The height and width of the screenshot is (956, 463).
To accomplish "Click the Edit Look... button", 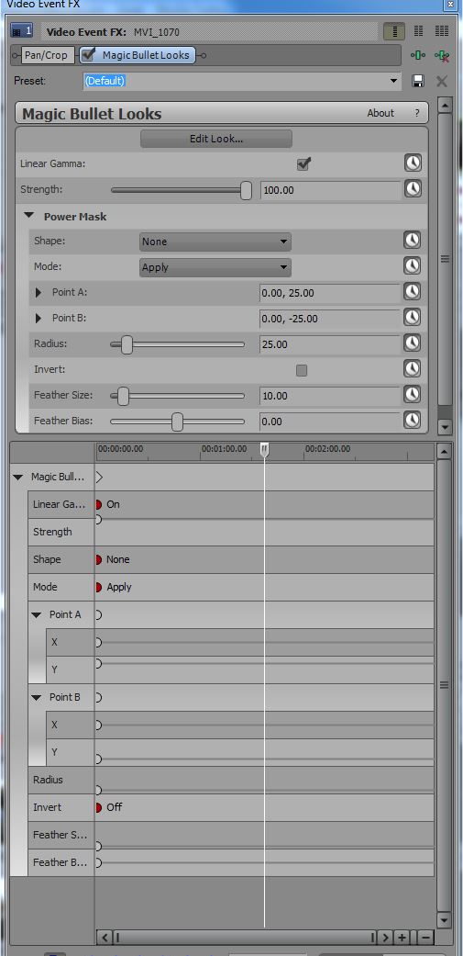I will coord(216,139).
